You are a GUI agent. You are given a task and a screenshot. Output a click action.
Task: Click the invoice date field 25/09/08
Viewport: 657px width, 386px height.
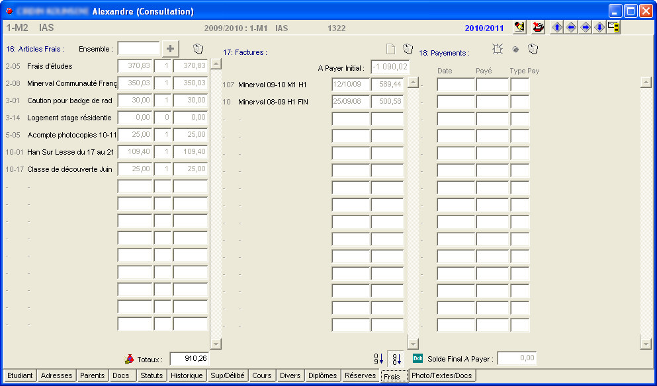pyautogui.click(x=351, y=102)
